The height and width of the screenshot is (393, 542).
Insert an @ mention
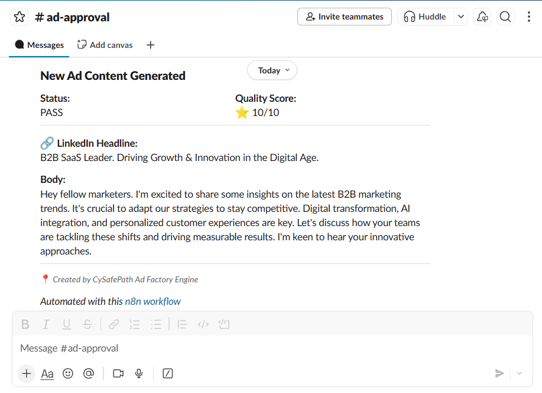coord(89,373)
